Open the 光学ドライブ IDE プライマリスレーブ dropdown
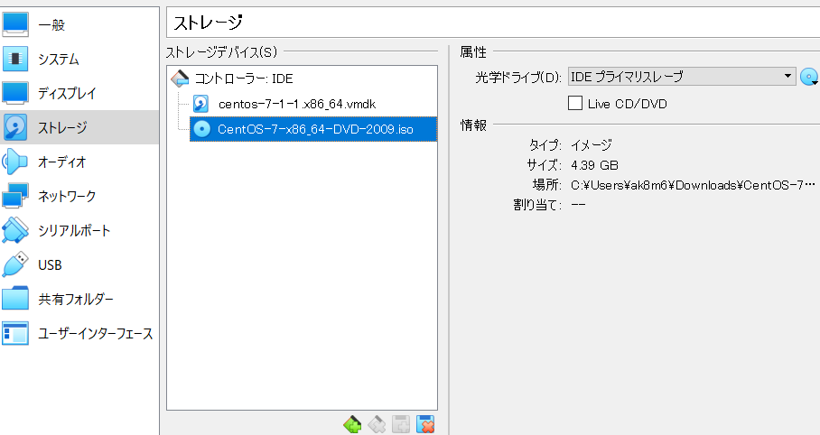 click(682, 77)
